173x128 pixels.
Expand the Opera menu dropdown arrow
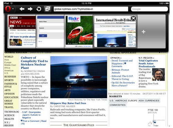coord(13,9)
